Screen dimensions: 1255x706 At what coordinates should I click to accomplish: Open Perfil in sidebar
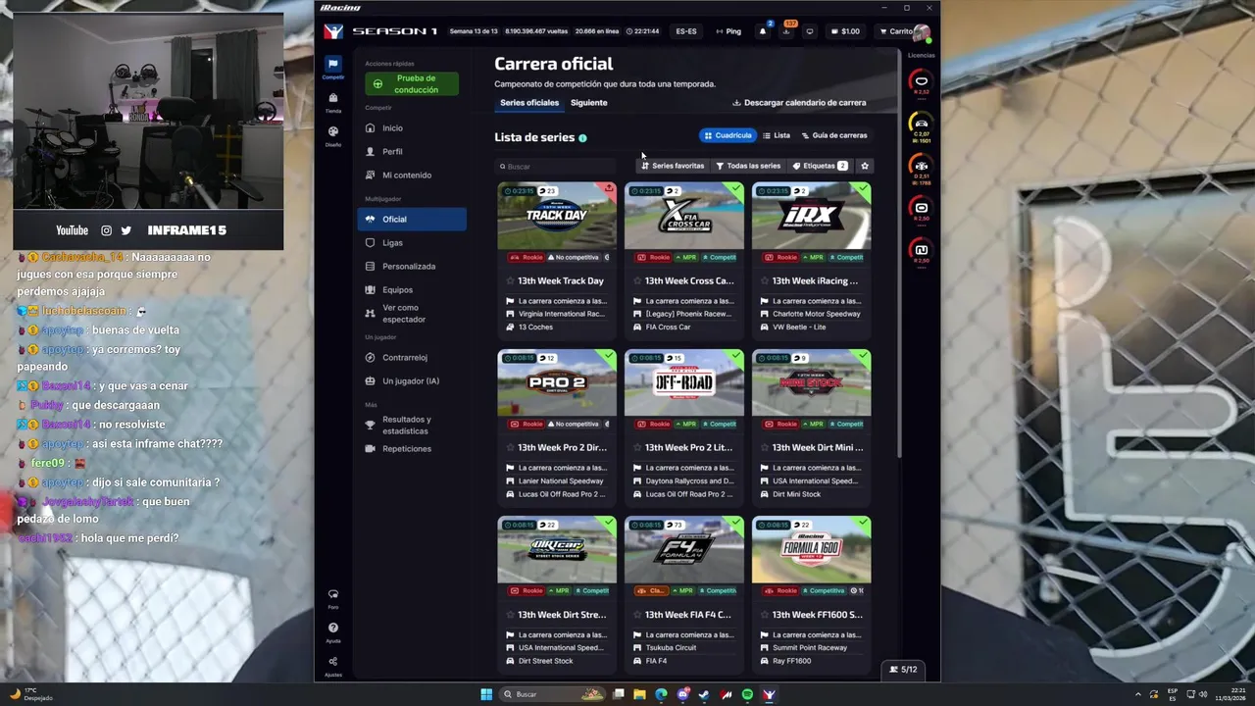pyautogui.click(x=412, y=152)
